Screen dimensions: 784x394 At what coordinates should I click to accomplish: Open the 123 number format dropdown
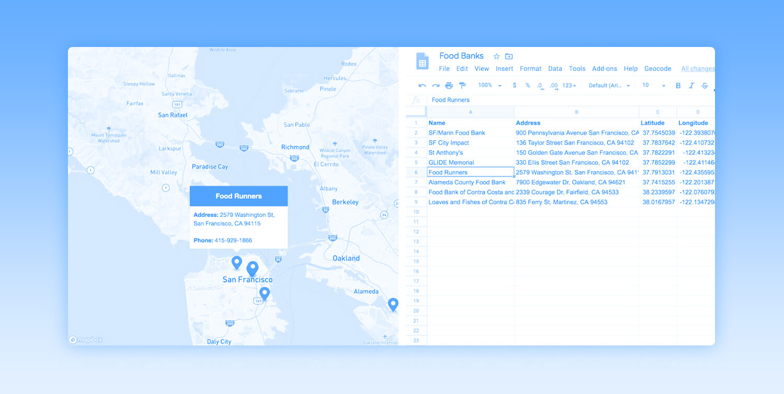(567, 85)
